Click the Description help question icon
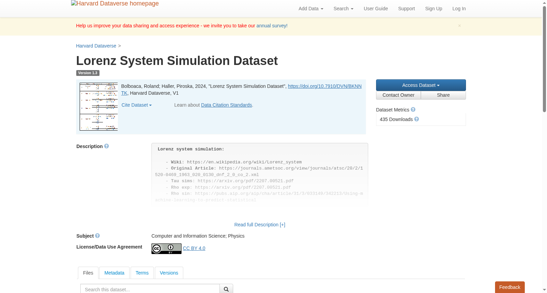The image size is (547, 293). (x=106, y=146)
